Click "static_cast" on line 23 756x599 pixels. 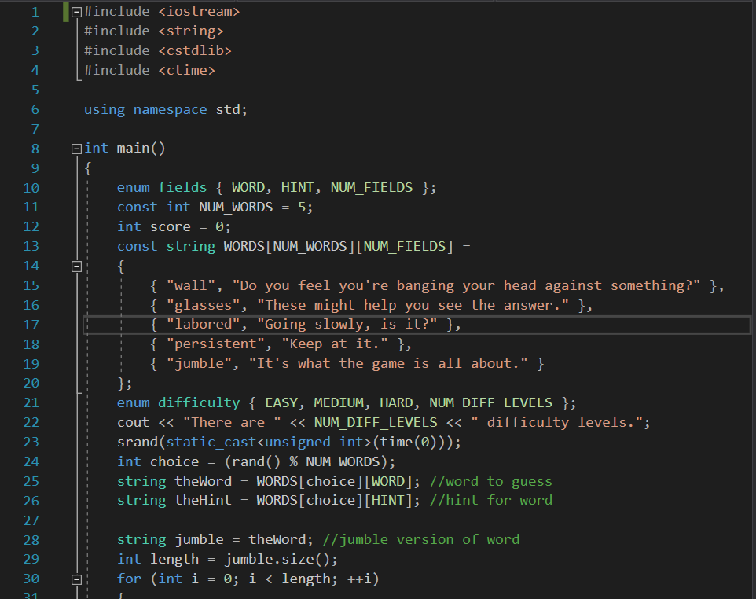tap(211, 443)
